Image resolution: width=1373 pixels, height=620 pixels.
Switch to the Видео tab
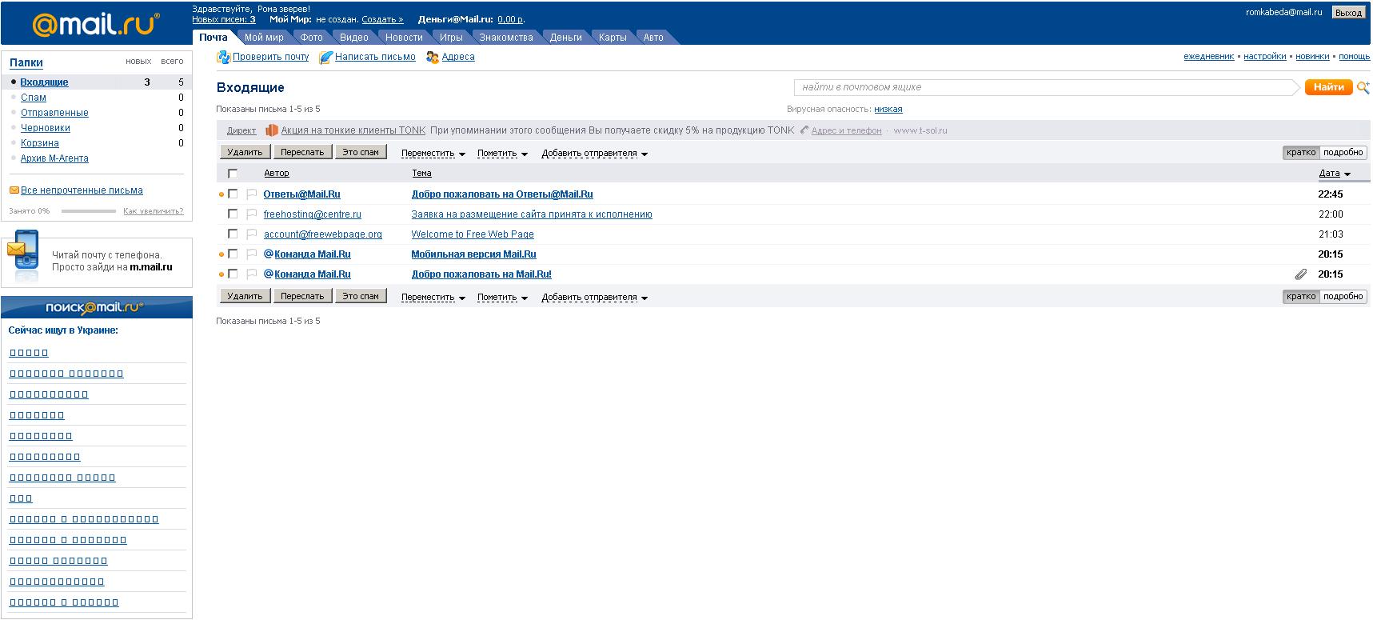(x=353, y=38)
